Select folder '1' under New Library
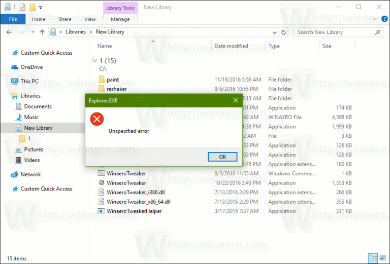This screenshot has width=390, height=264. [29, 138]
